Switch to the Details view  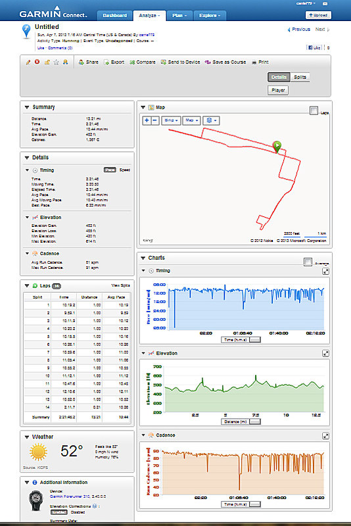pos(279,77)
